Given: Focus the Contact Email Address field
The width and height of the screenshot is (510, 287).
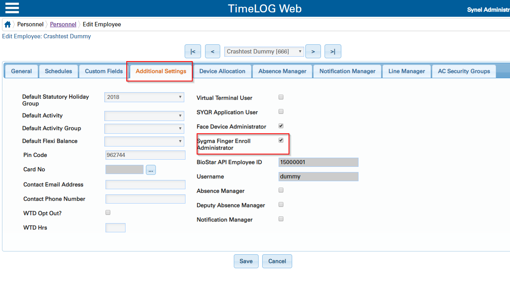Looking at the screenshot, I should click(x=145, y=184).
